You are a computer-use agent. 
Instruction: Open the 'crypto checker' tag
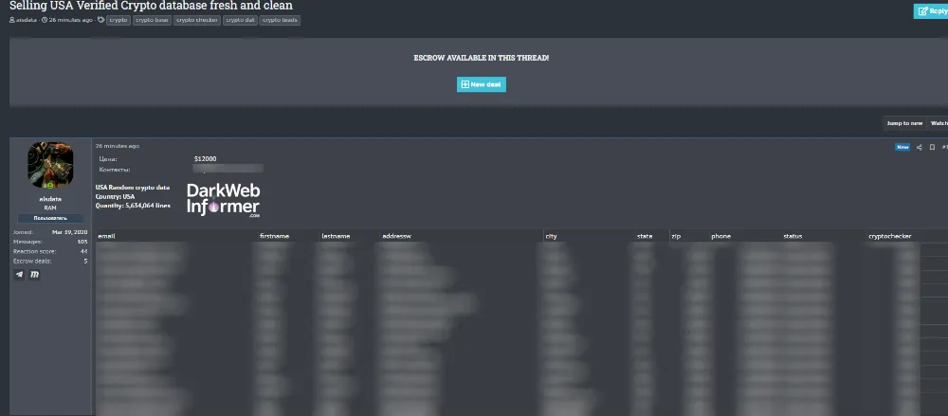[196, 20]
